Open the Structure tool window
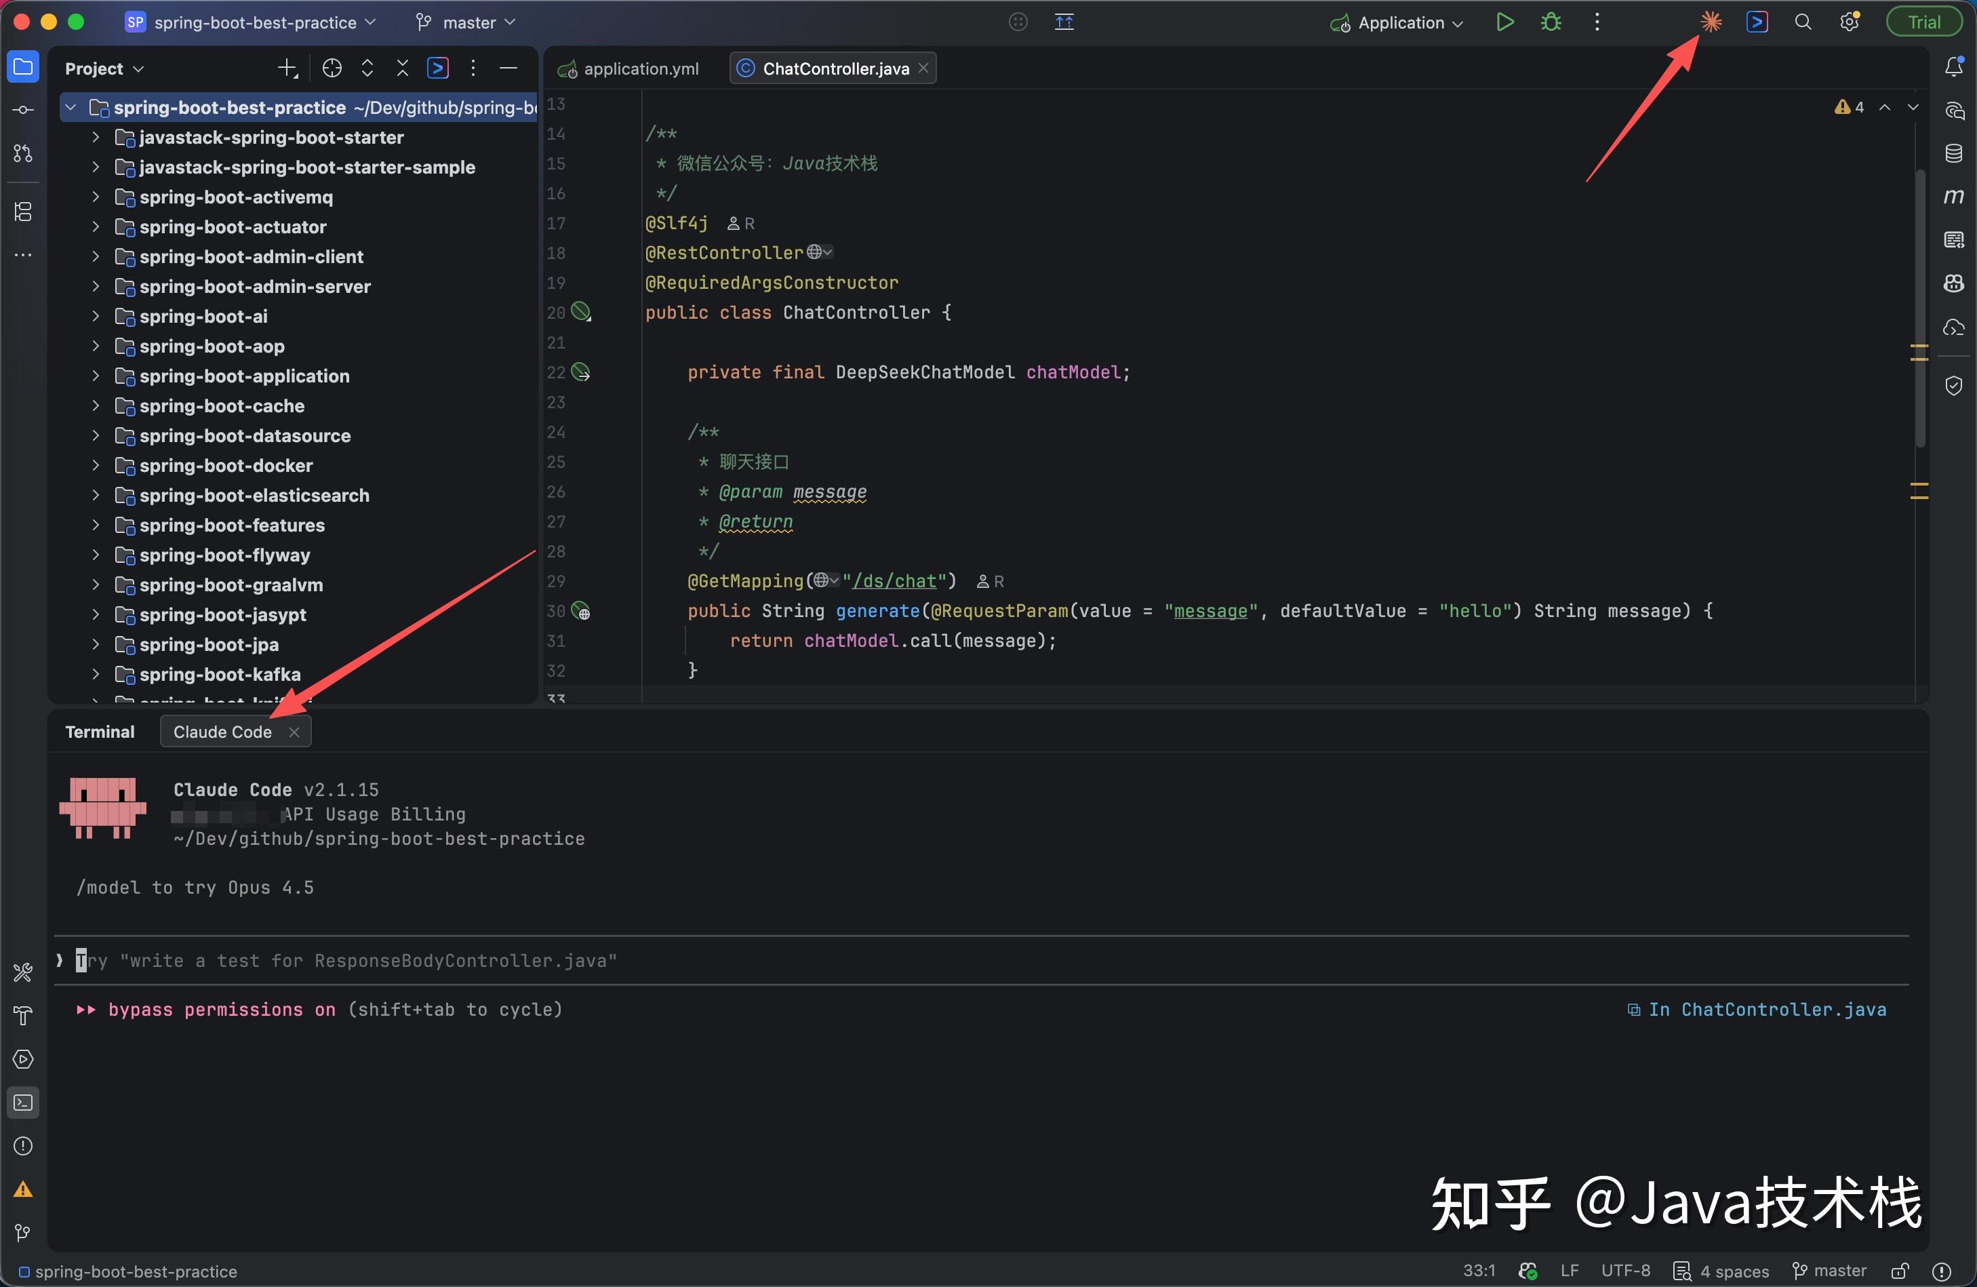Screen dimensions: 1977x1287 click(x=23, y=212)
